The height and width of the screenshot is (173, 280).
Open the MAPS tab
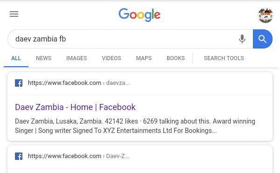[144, 58]
